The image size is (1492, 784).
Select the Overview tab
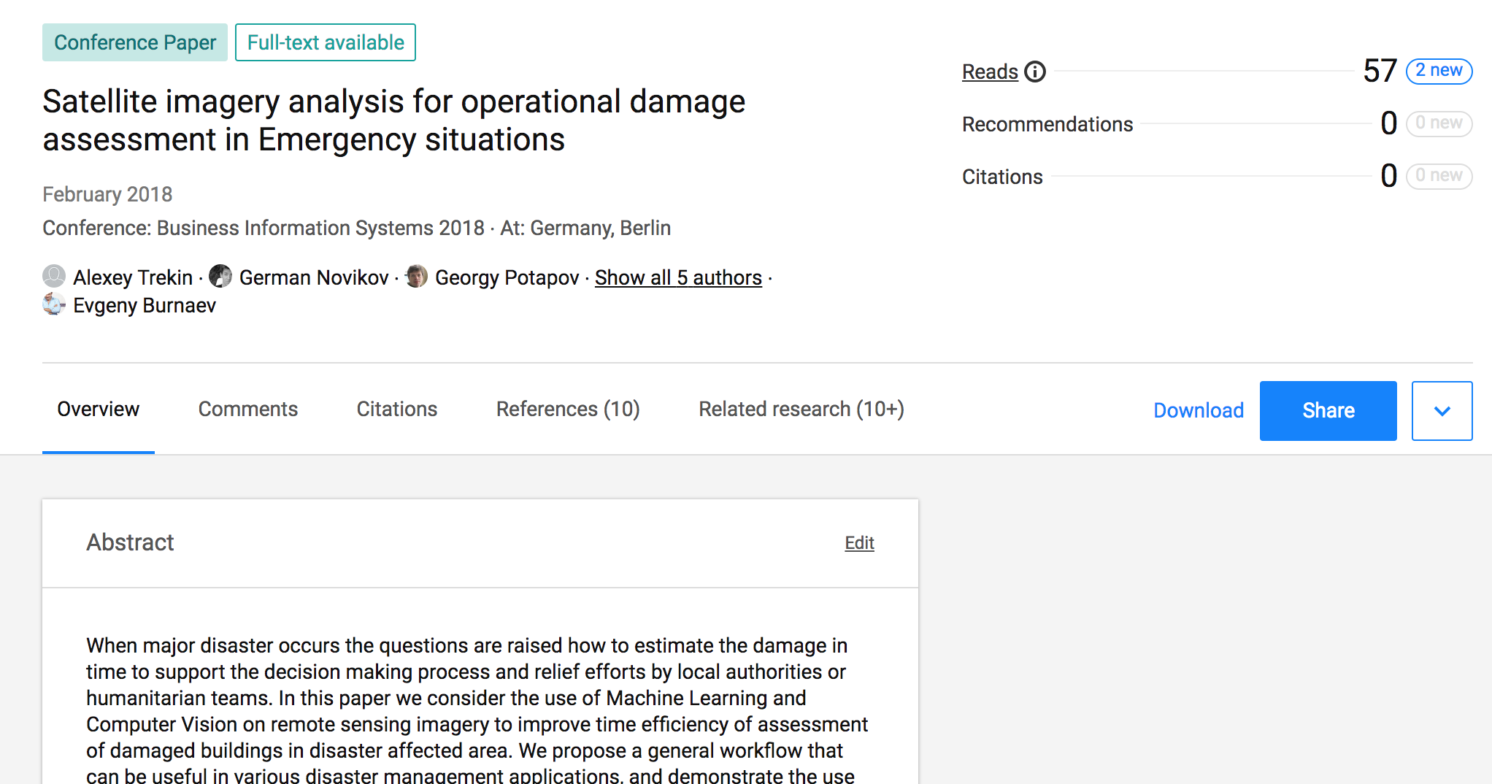[x=99, y=410]
